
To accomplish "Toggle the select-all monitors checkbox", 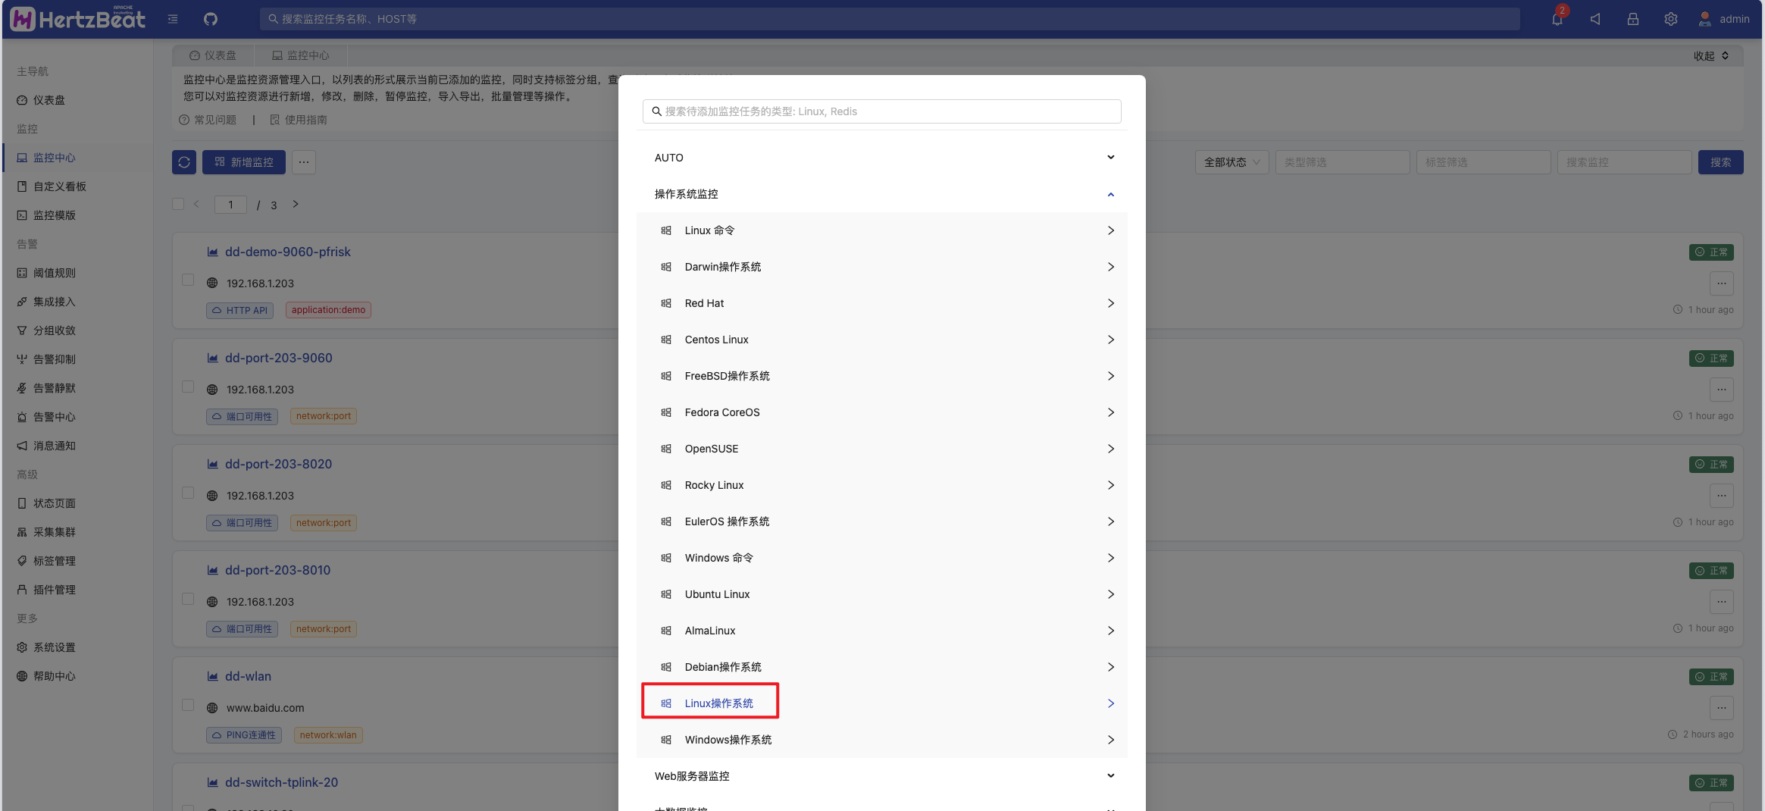I will pyautogui.click(x=178, y=204).
